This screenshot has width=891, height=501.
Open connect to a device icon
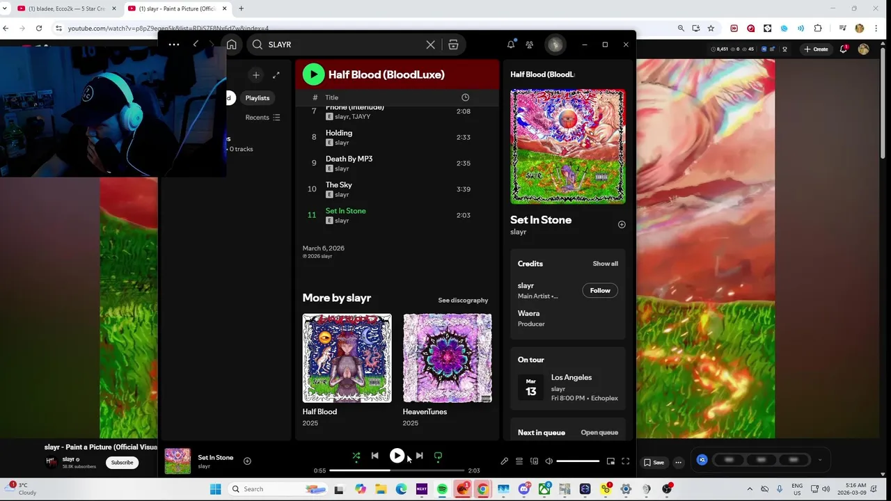[534, 461]
